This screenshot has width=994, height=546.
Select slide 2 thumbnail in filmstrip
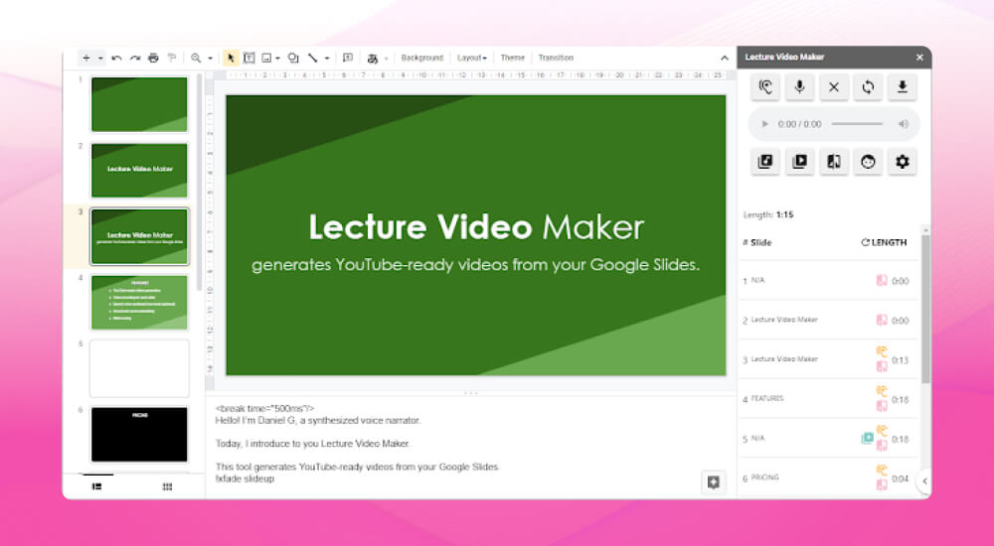click(x=139, y=170)
